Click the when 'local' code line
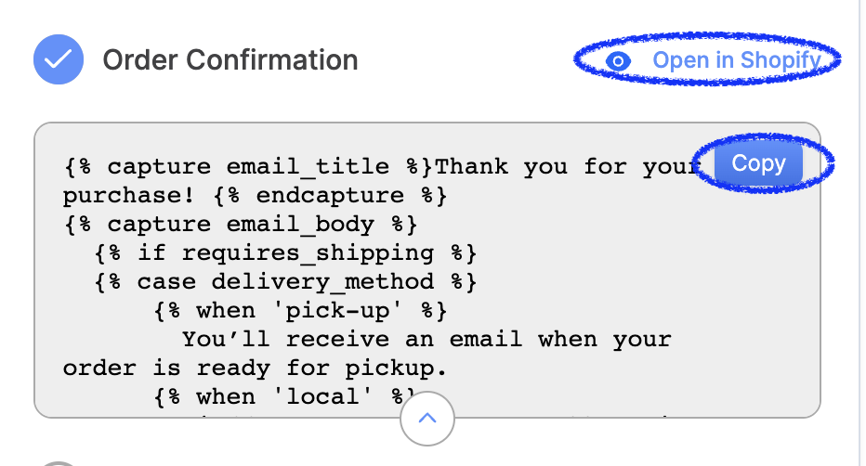Image resolution: width=866 pixels, height=466 pixels. coord(285,396)
